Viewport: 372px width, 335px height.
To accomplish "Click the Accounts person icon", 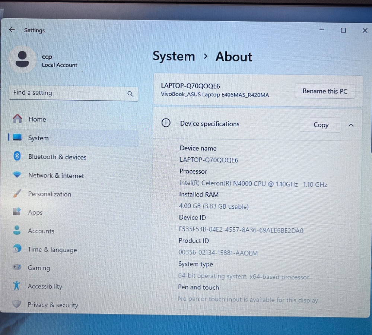I will (x=17, y=230).
